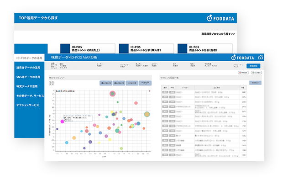Export data using the Excel出力 button
Viewport: 283px width, 180px height.
coord(257,73)
